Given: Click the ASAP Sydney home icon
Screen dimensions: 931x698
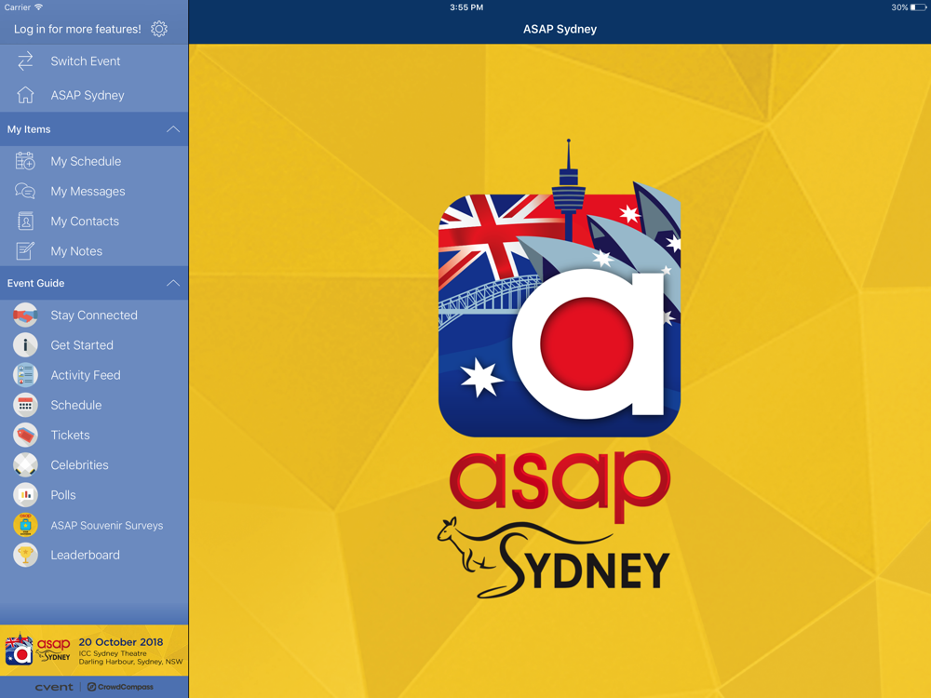Looking at the screenshot, I should pos(25,95).
